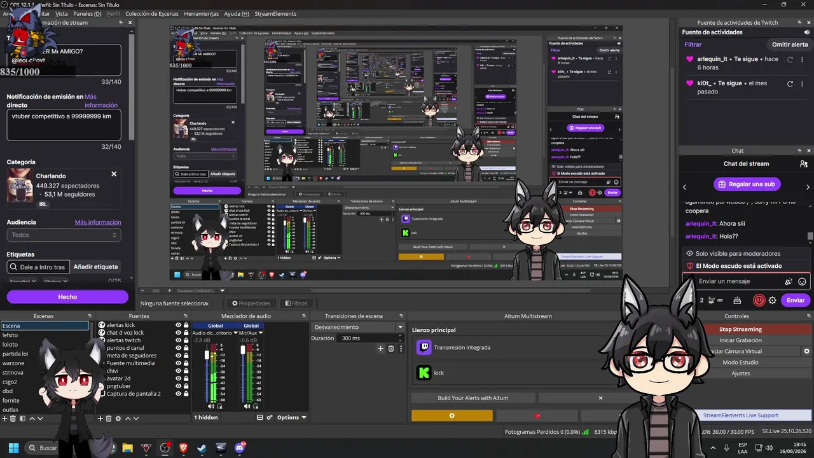This screenshot has width=814, height=458.
Task: Open Herramientas menu
Action: 201,13
